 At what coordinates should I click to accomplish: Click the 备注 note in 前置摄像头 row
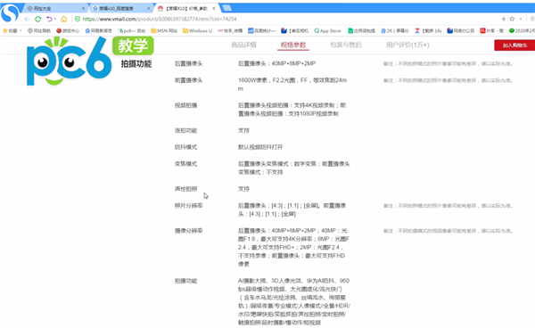(x=448, y=80)
